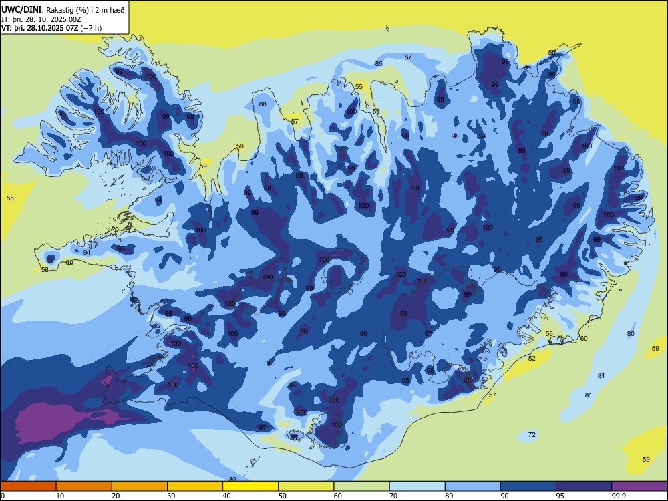Select the bright yellow 40–50 legend swatch

point(251,486)
